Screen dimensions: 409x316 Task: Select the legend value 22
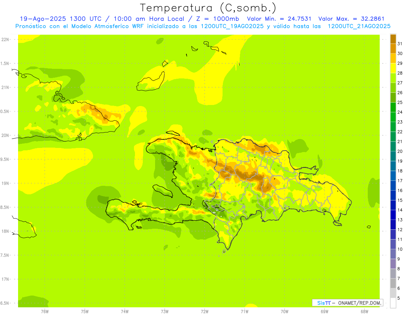pyautogui.click(x=400, y=132)
